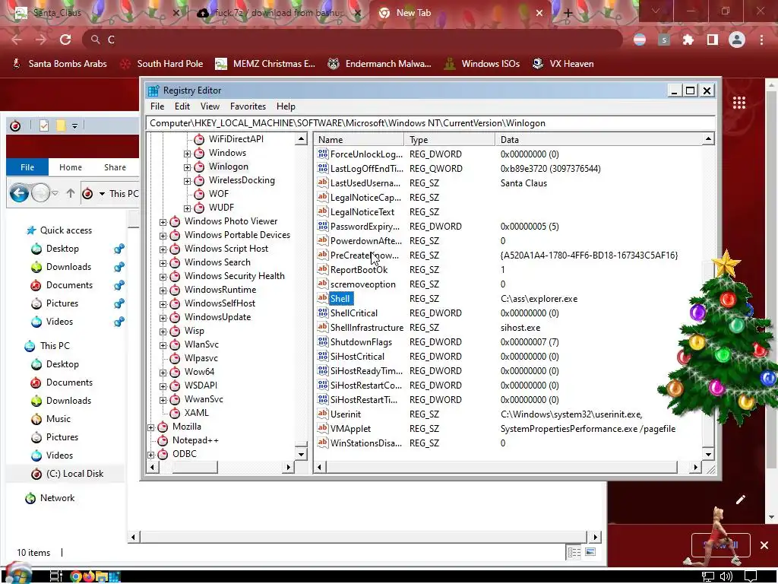Click the Data column header

[599, 140]
